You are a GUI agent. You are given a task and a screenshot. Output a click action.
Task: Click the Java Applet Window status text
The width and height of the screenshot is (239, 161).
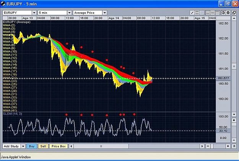(x=16, y=157)
